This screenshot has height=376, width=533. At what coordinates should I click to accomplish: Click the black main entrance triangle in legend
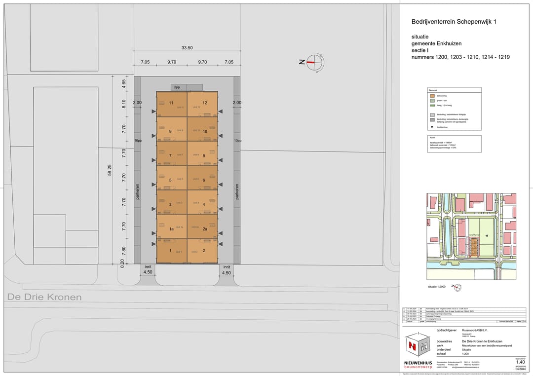(432, 127)
